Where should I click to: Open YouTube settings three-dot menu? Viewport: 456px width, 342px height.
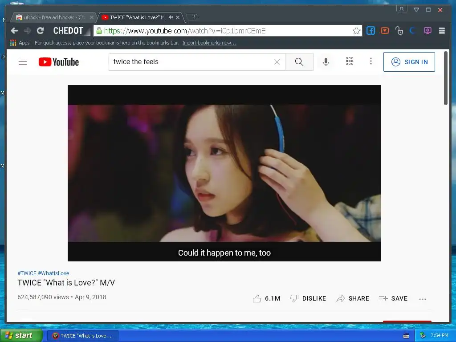pos(371,61)
